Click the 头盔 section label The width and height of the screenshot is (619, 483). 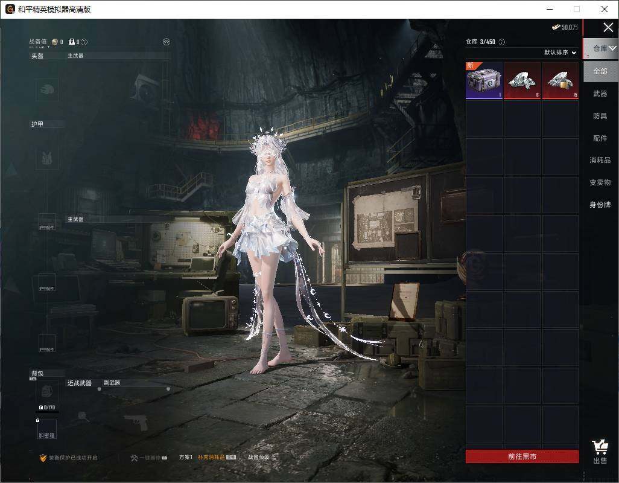pos(37,56)
